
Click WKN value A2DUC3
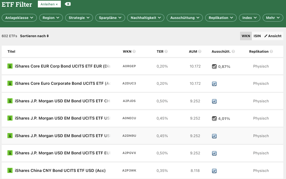129,83
